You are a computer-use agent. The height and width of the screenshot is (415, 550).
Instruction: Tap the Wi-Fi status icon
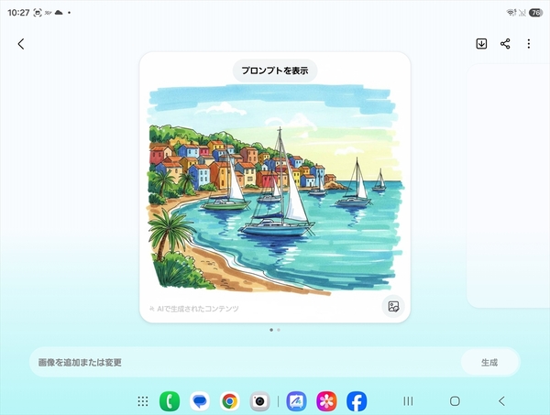click(x=511, y=13)
